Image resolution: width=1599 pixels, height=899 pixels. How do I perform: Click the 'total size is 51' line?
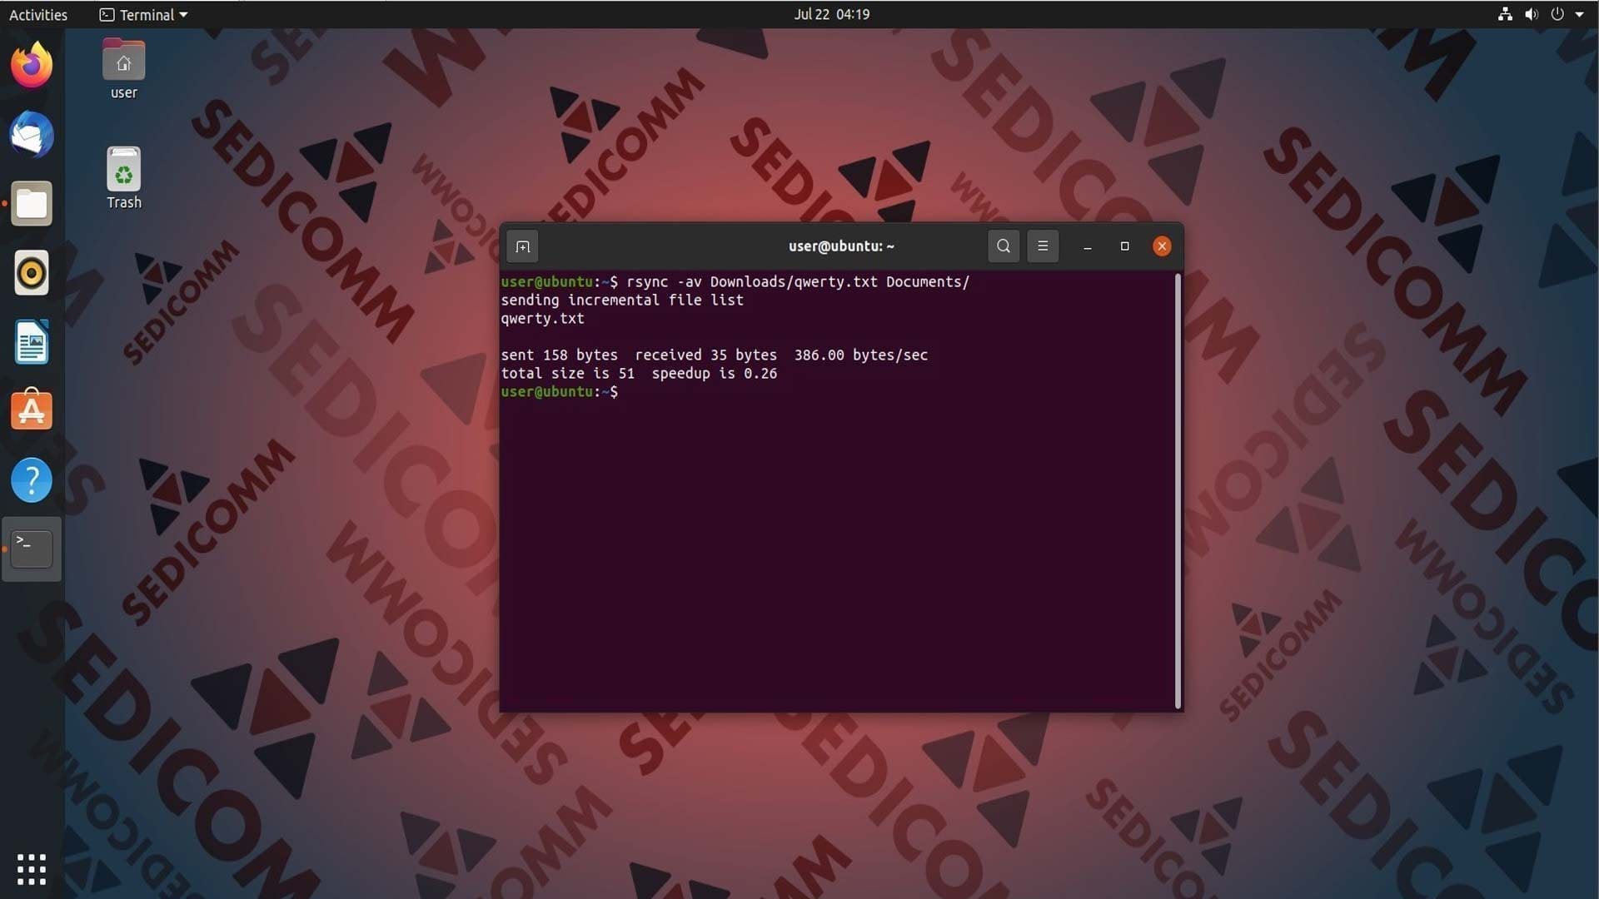(x=639, y=373)
